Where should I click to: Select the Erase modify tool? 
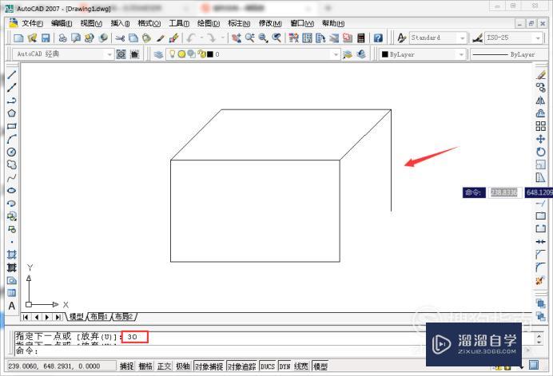pos(541,75)
